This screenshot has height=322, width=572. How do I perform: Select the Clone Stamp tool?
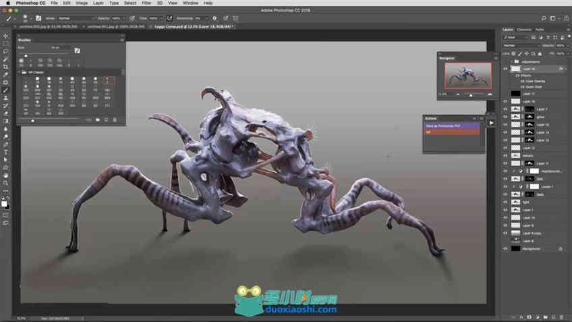(x=5, y=98)
